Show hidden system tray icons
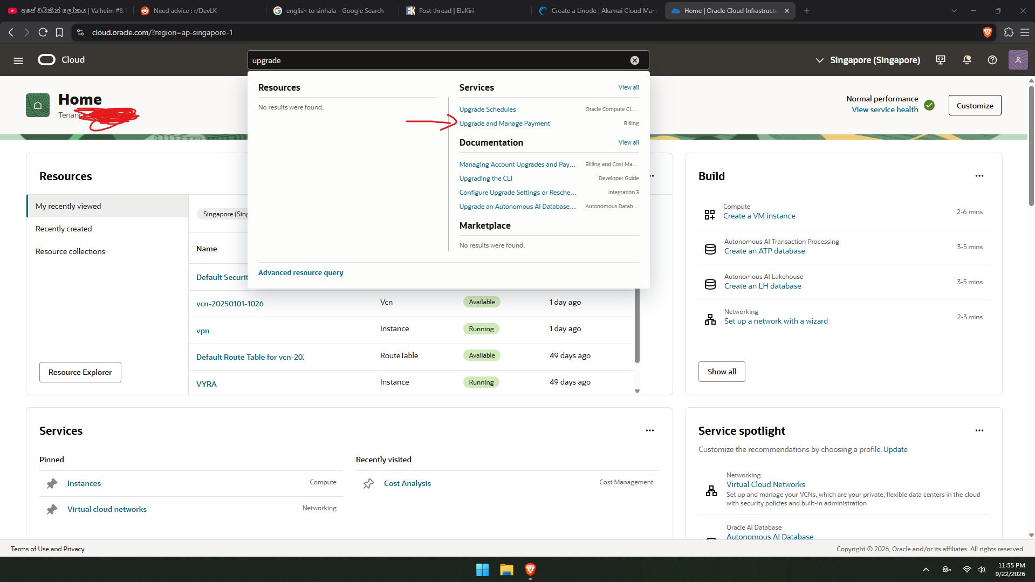 point(926,570)
